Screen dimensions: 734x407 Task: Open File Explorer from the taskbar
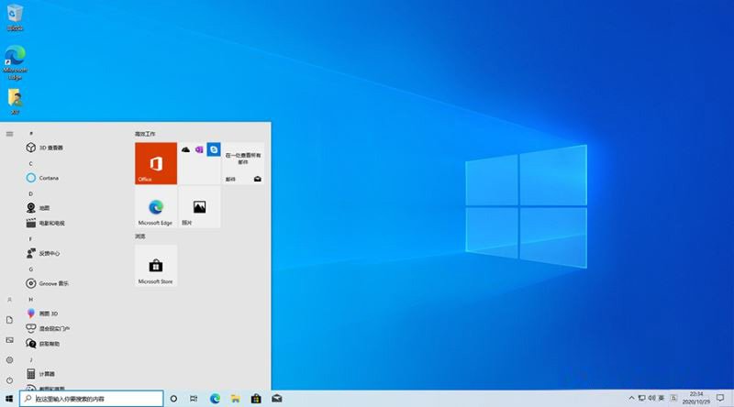pyautogui.click(x=236, y=399)
